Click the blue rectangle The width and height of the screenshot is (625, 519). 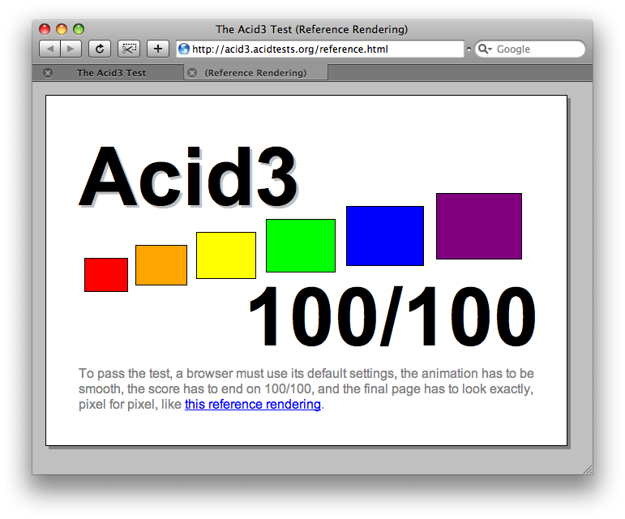[385, 236]
